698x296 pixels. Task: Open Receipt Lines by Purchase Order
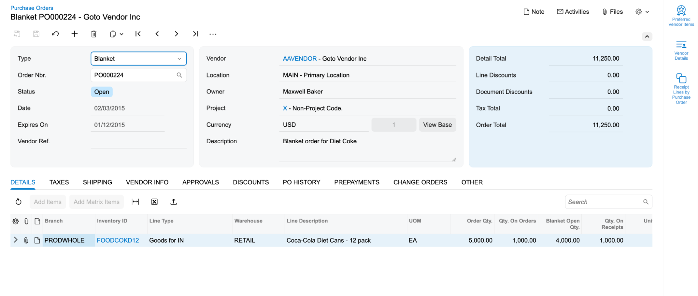[x=681, y=89]
